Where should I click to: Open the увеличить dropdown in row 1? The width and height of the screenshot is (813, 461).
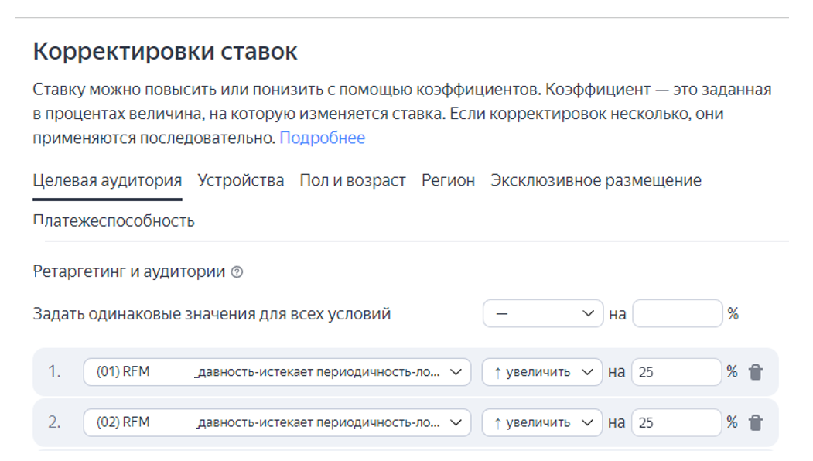tap(541, 372)
